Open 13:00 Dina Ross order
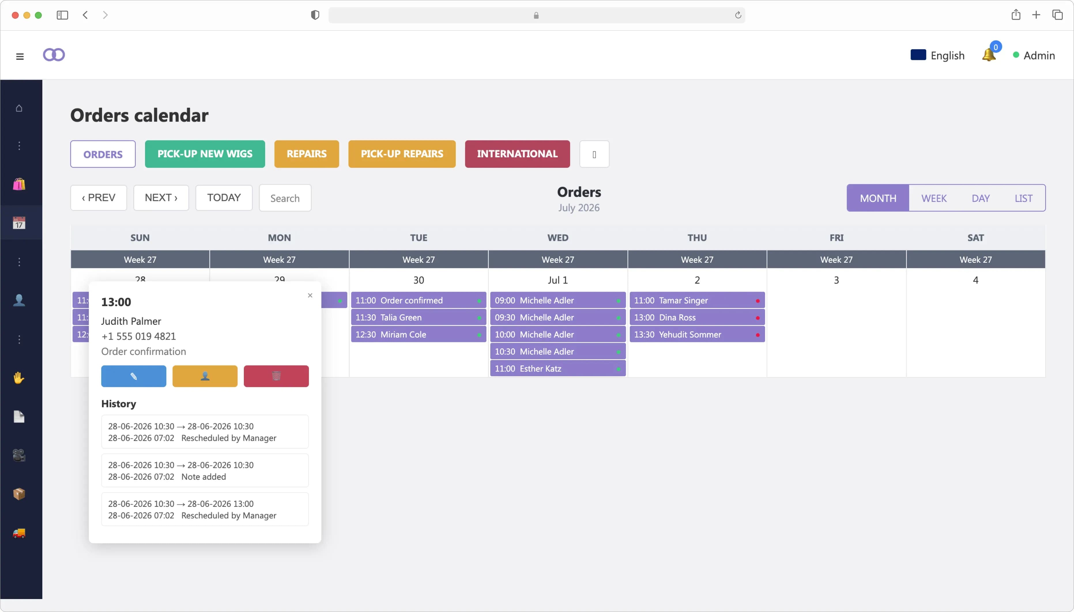The height and width of the screenshot is (612, 1074). point(697,317)
